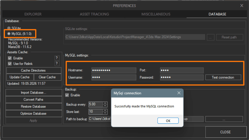Close the Preferences window with X
Image resolution: width=249 pixels, height=140 pixels.
pyautogui.click(x=242, y=6)
